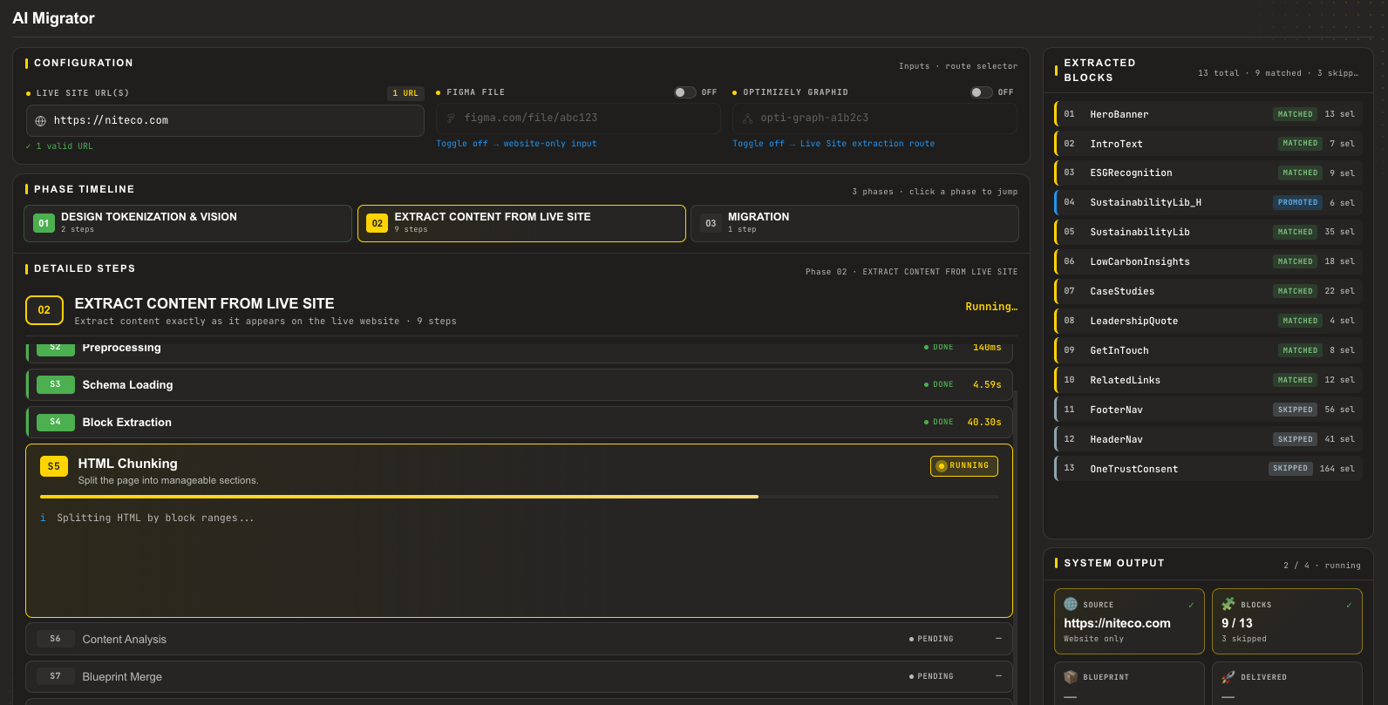This screenshot has width=1388, height=705.
Task: Click the S6 step badge
Action: pos(56,639)
